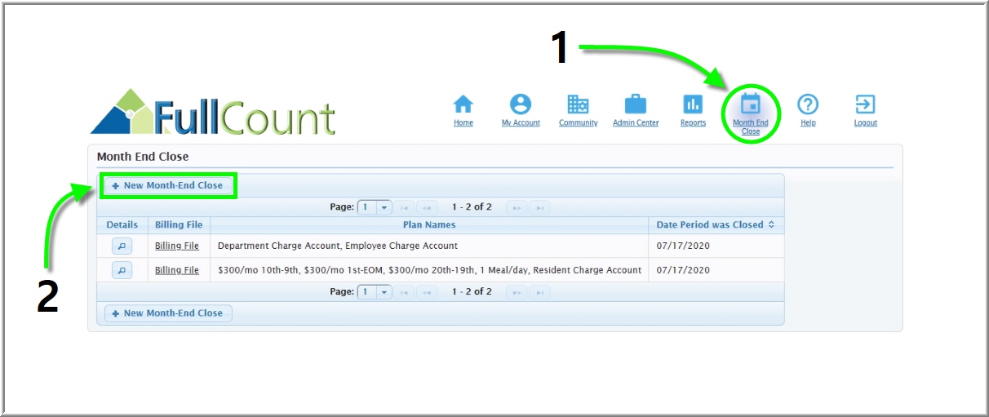Click New Month-End Close button at top
This screenshot has height=417, width=989.
click(x=168, y=185)
